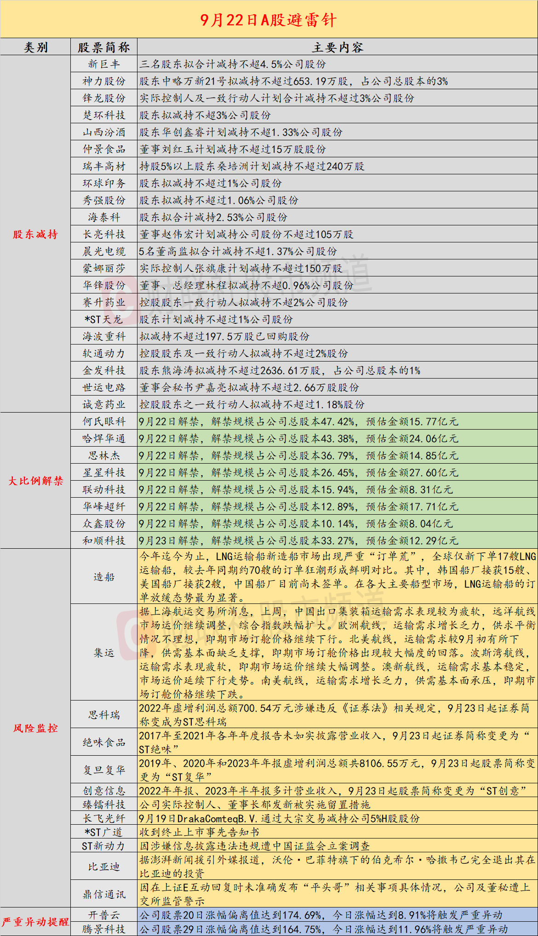Click 何氏眼科 unlock detail 47.42% cell
This screenshot has width=538, height=936.
pyautogui.click(x=338, y=422)
